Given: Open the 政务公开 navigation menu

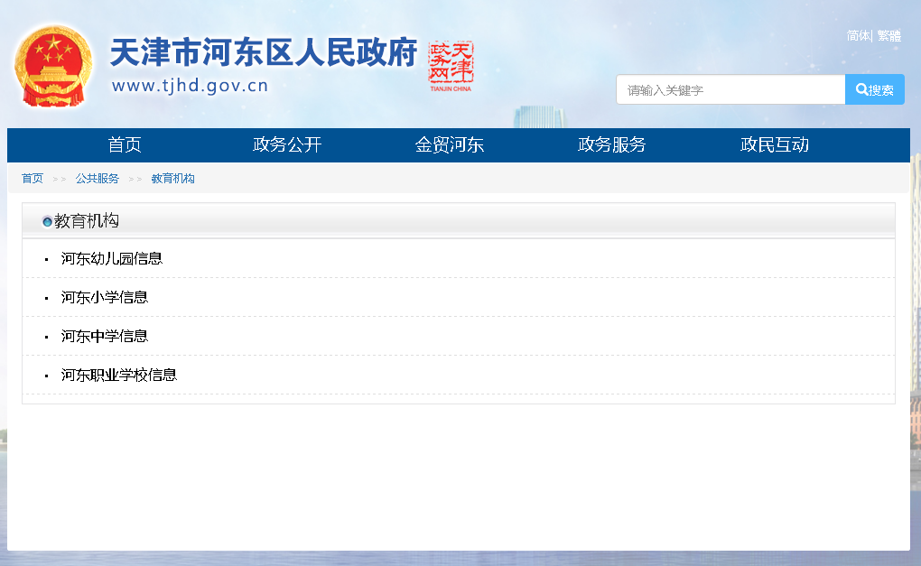Looking at the screenshot, I should 287,145.
